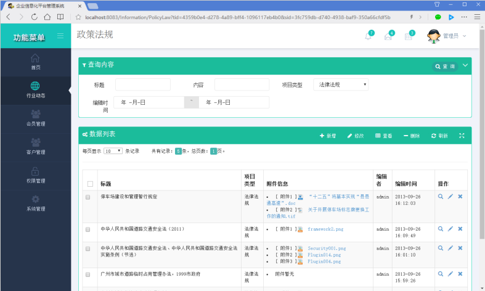Open the browser three-dots more menu

[x=464, y=17]
